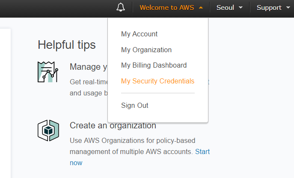Select My Security Credentials
The image size is (294, 178).
point(157,81)
